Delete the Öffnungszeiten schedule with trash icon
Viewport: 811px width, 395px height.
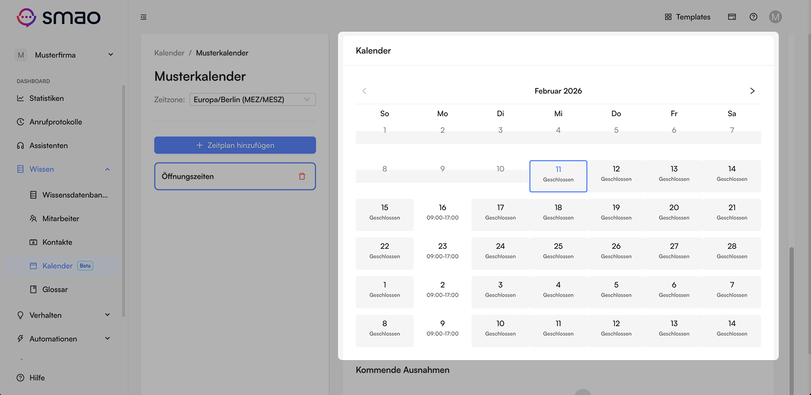coord(302,176)
